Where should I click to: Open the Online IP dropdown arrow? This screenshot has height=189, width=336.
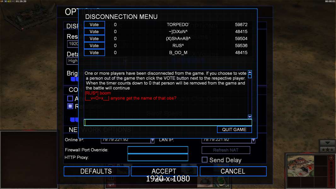coord(152,140)
